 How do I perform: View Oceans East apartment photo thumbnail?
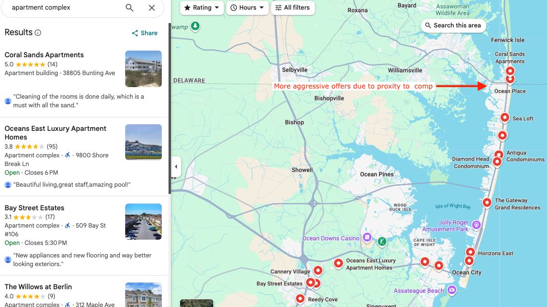[143, 142]
